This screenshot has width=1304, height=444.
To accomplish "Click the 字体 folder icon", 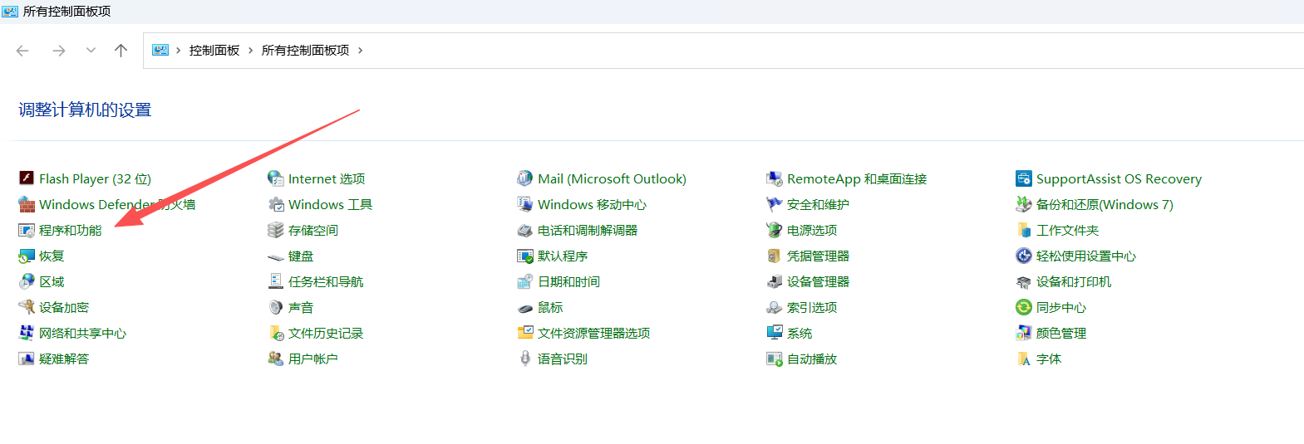I will pyautogui.click(x=1024, y=359).
